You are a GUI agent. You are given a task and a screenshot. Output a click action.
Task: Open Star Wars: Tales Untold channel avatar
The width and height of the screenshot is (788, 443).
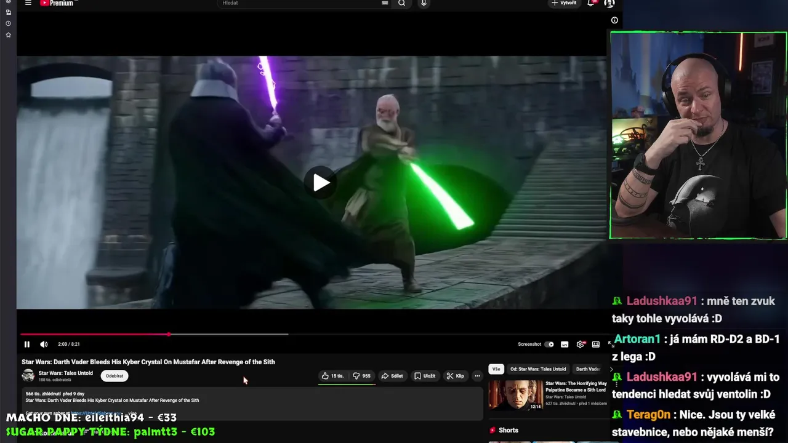click(x=28, y=375)
